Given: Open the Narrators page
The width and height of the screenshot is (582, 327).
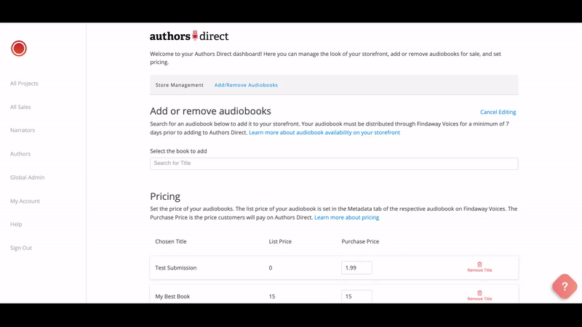Looking at the screenshot, I should pos(23,130).
